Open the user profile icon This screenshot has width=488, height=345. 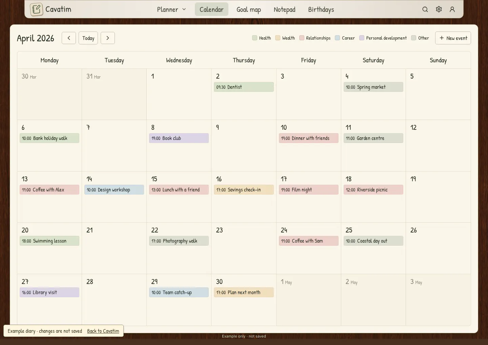click(452, 9)
